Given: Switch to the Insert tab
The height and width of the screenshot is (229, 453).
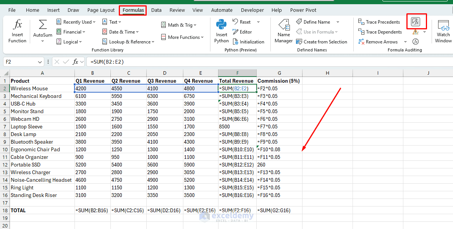Looking at the screenshot, I should coord(53,10).
